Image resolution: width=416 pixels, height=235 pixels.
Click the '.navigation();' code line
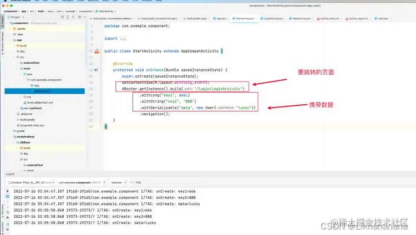coord(155,114)
